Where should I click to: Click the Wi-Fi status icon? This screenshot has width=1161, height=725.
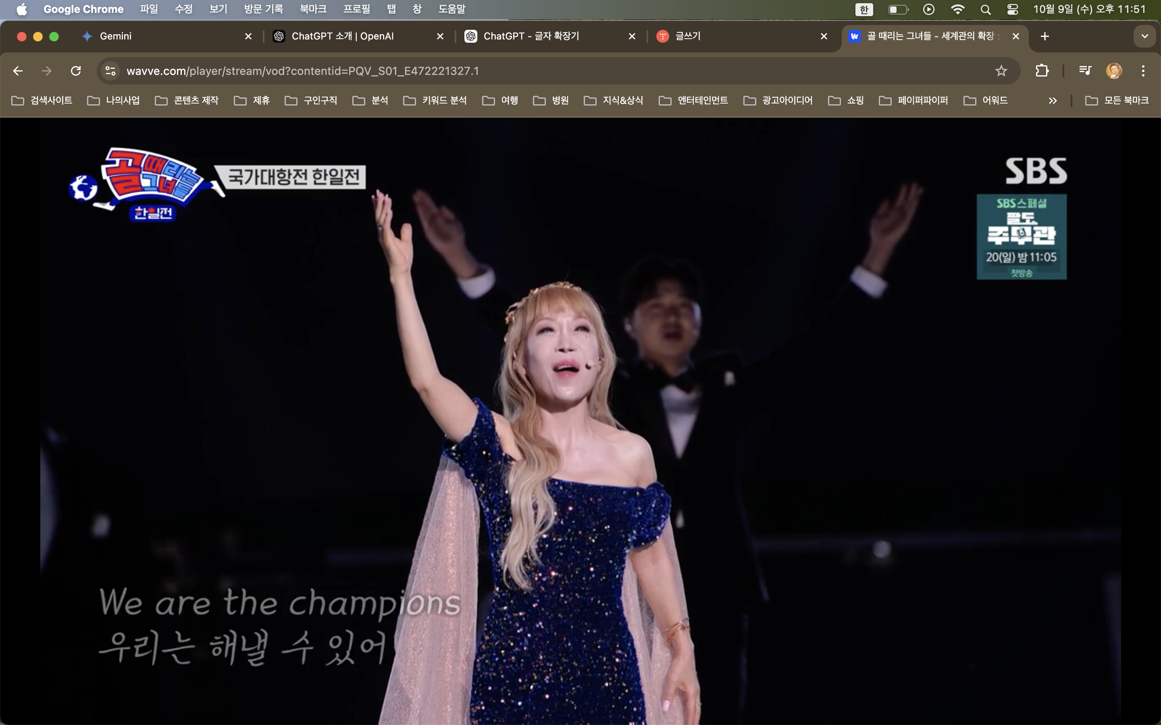click(957, 9)
